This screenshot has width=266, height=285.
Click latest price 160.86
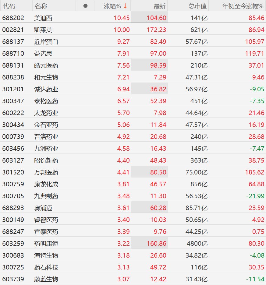point(157,243)
